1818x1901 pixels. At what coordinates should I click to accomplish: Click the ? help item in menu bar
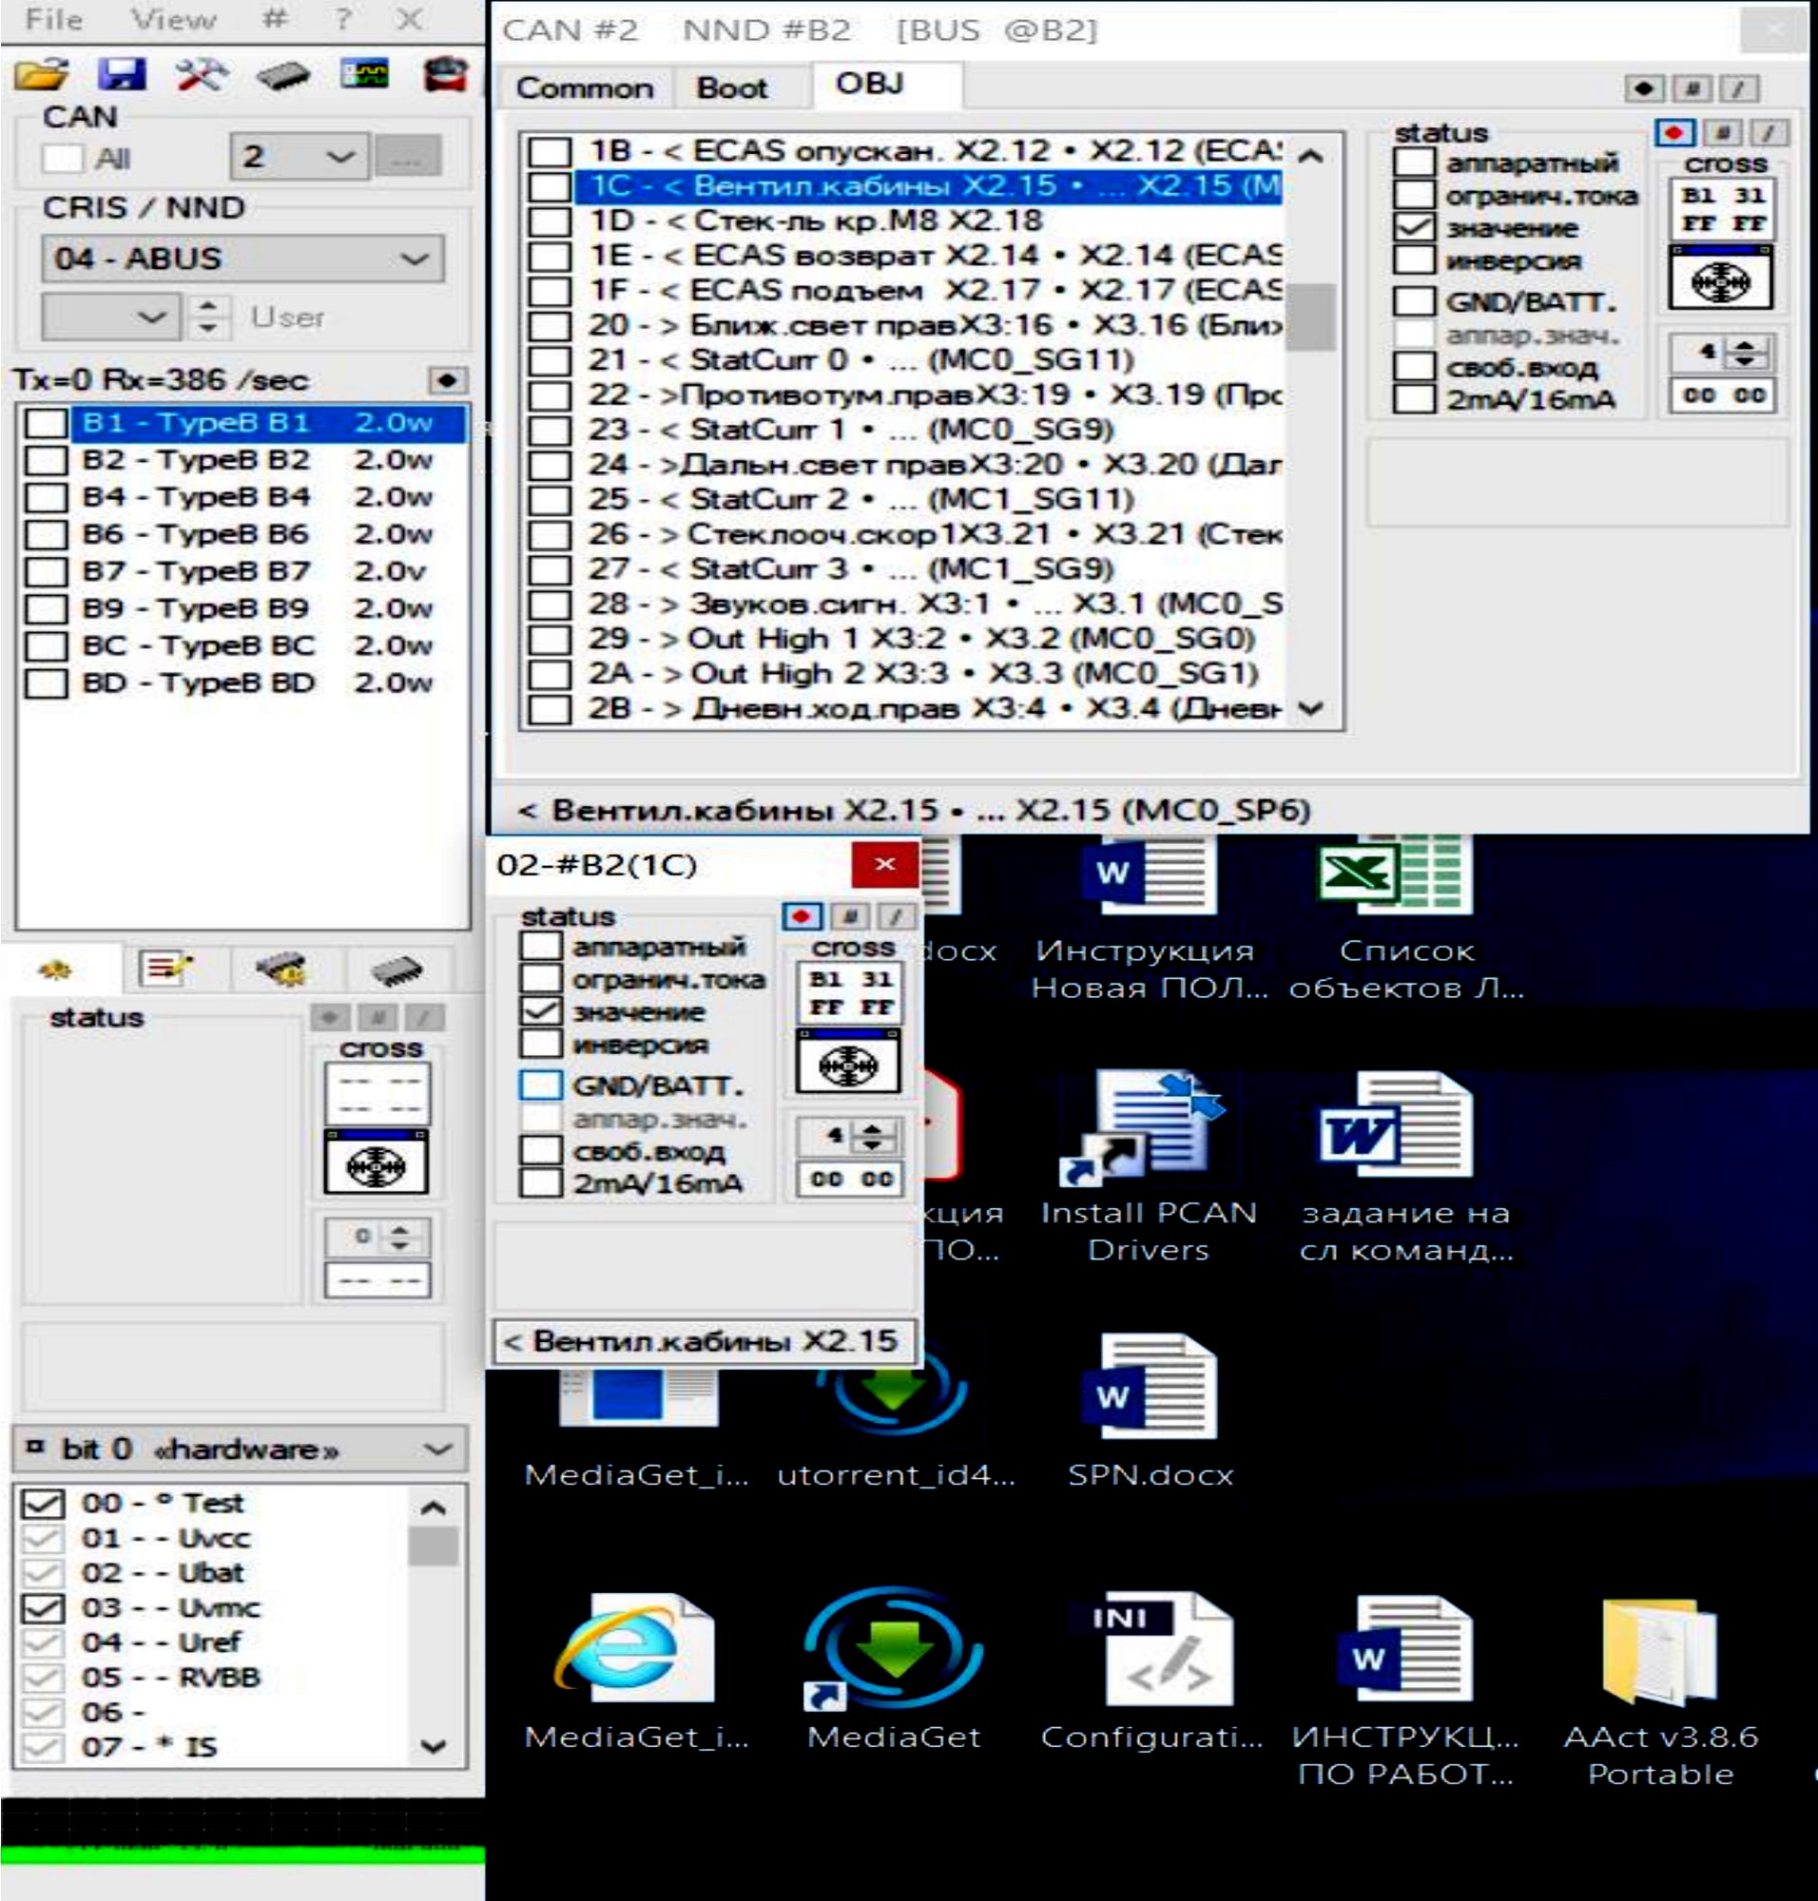(342, 19)
